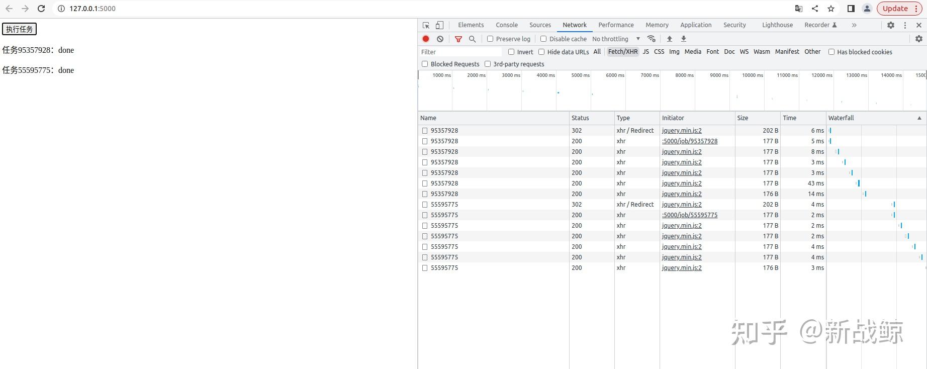Screen dimensions: 927x369
Task: Open search in the Network panel
Action: coord(472,39)
